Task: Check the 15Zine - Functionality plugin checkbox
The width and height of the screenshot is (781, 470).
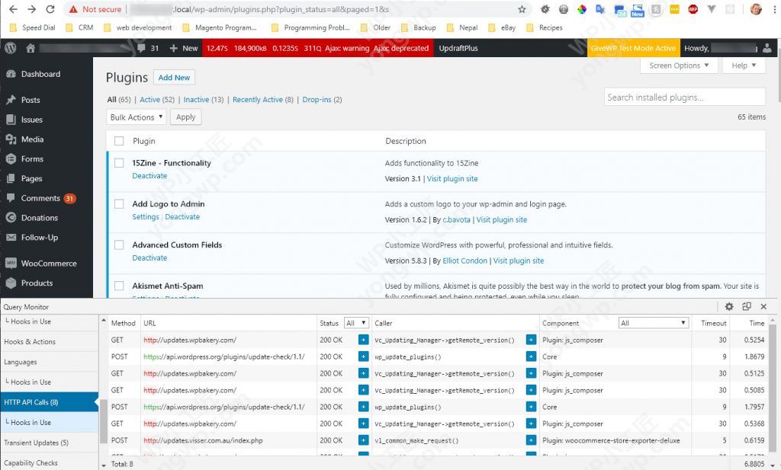Action: point(119,163)
